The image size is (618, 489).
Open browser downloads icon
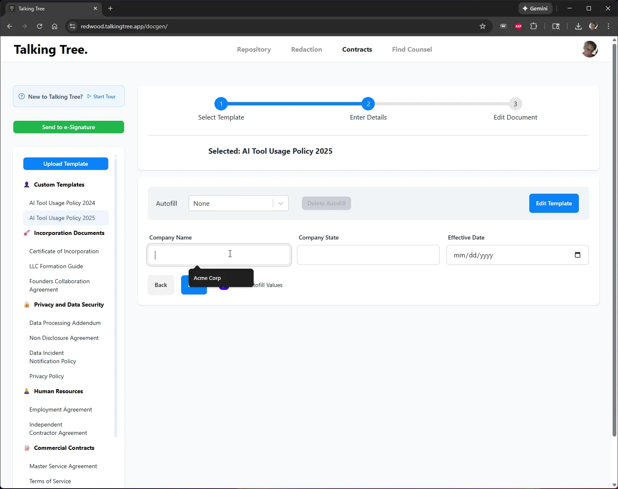point(578,26)
